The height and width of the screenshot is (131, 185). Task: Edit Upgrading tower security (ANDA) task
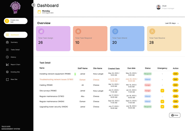(x=175, y=107)
